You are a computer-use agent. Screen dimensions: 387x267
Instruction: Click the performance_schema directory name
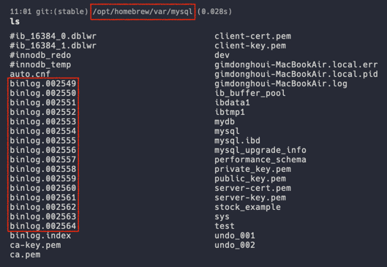click(x=260, y=159)
